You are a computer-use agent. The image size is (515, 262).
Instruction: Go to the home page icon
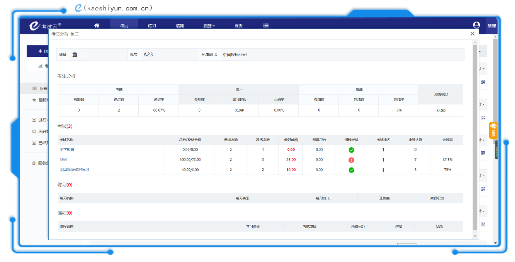point(97,26)
